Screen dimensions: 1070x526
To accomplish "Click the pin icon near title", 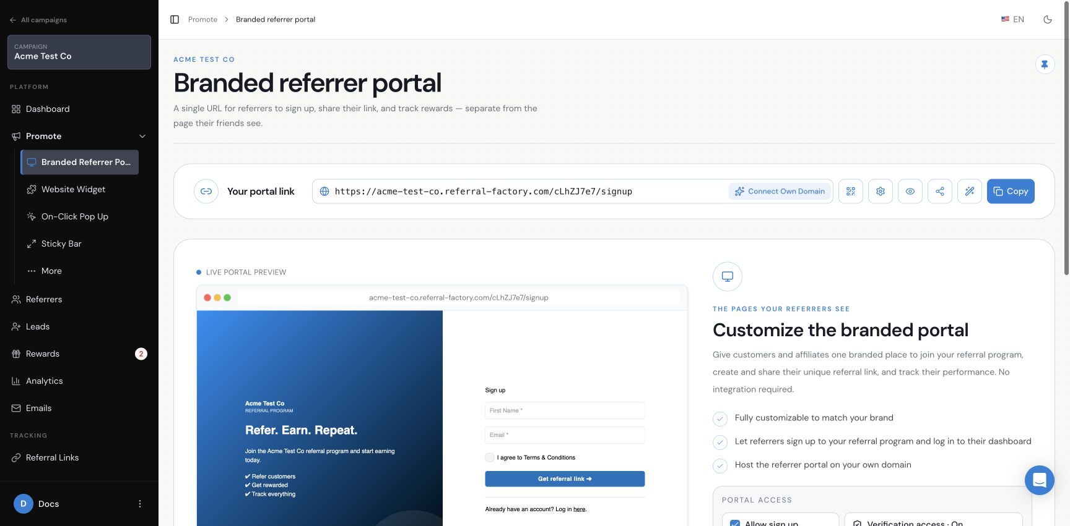I will tap(1045, 64).
